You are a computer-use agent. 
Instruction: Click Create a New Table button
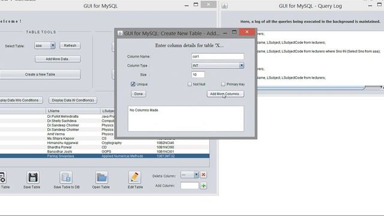coord(40,74)
